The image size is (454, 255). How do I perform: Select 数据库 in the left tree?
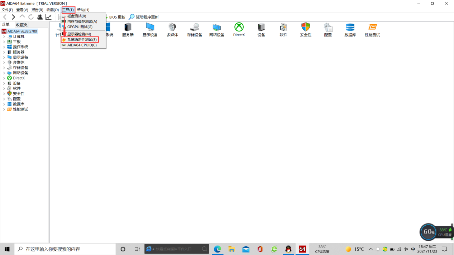tap(19, 104)
